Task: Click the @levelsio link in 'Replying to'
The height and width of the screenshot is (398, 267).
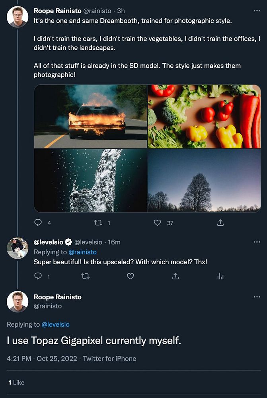Action: tap(55, 324)
